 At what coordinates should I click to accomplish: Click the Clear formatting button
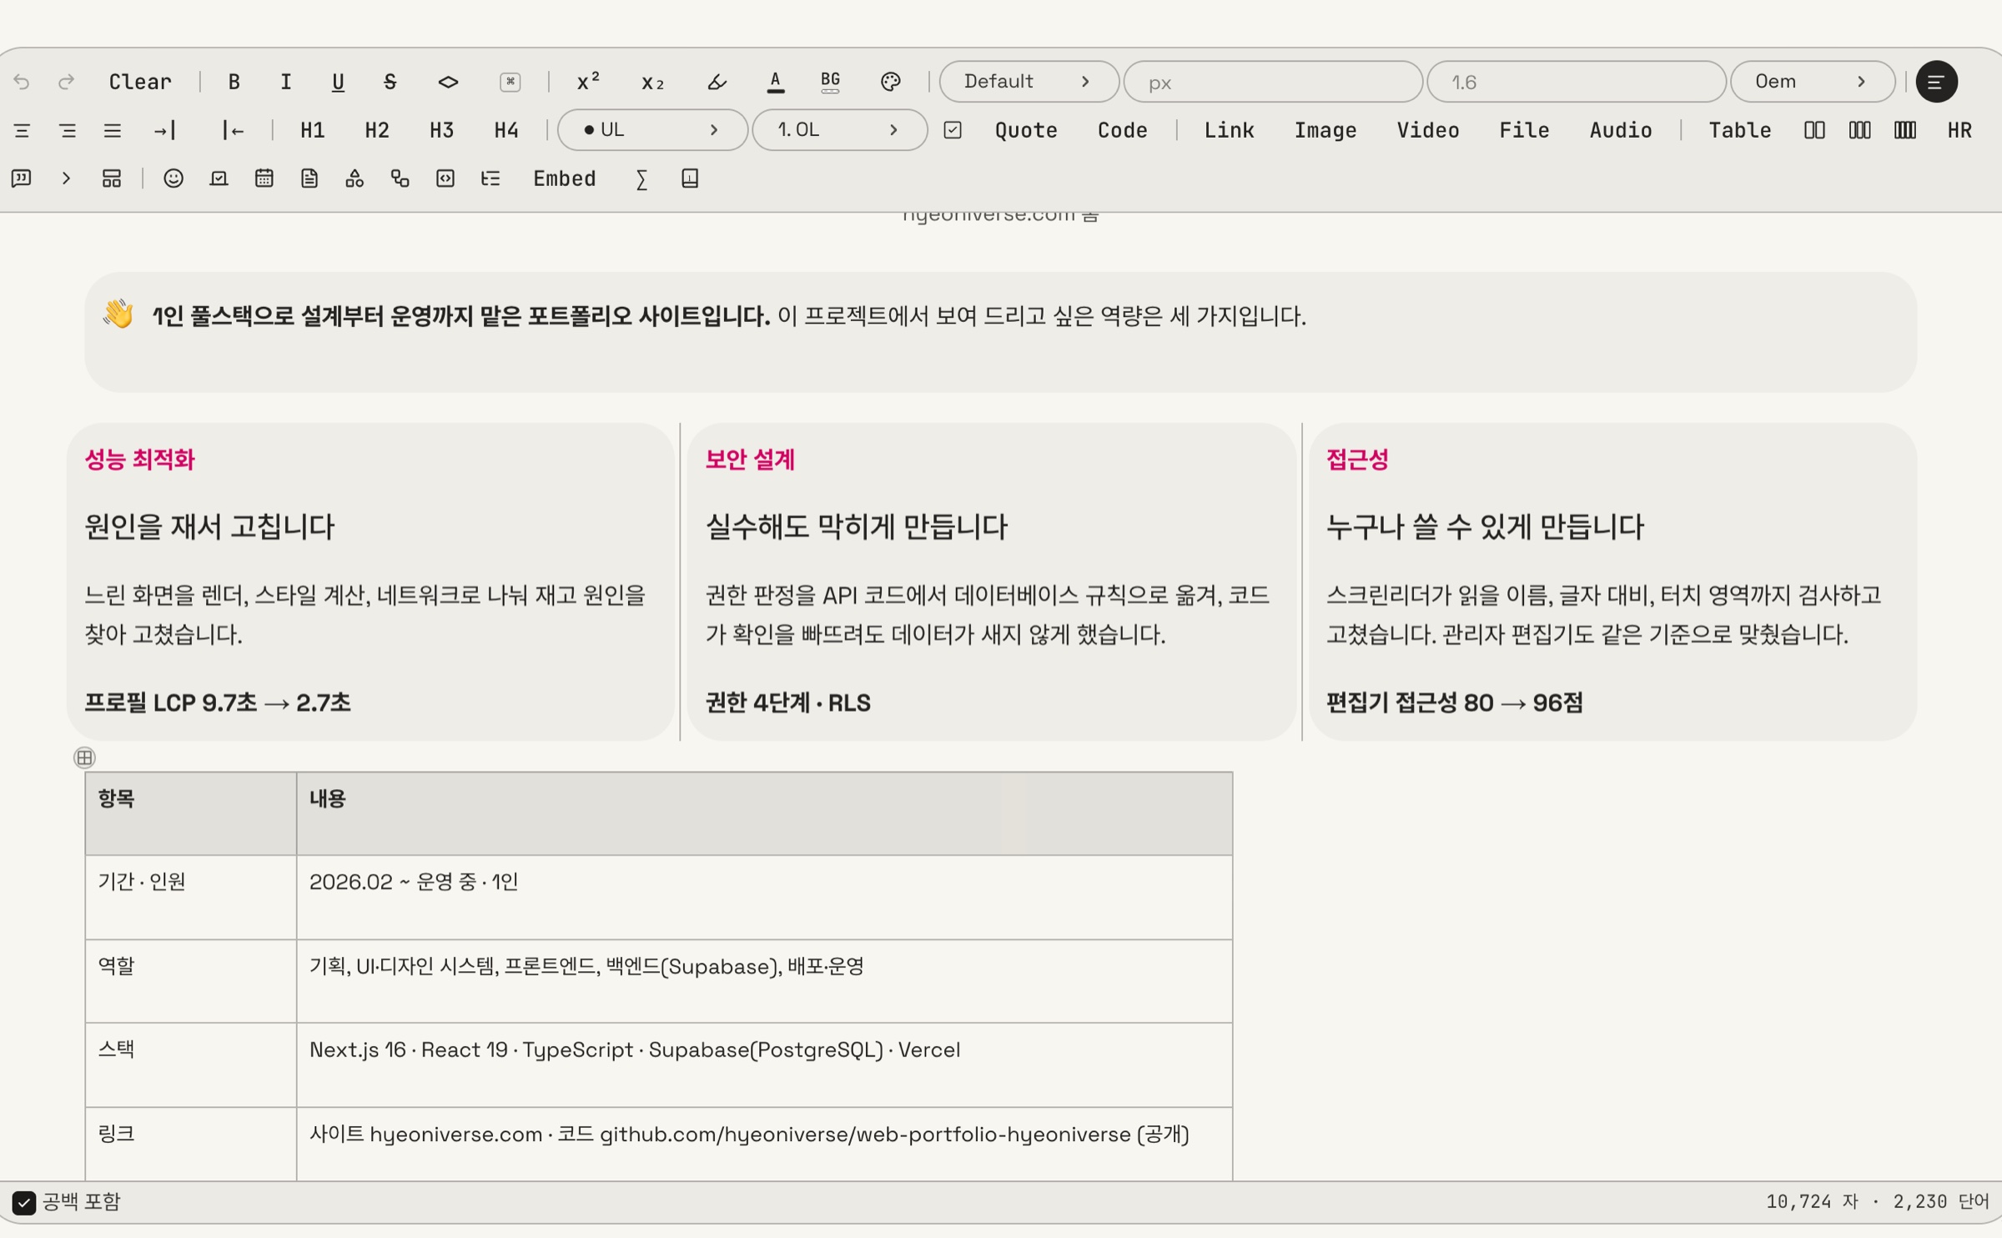click(x=140, y=82)
